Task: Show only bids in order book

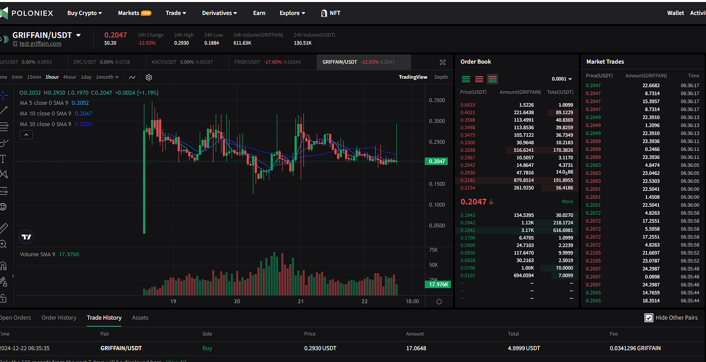Action: (x=466, y=79)
